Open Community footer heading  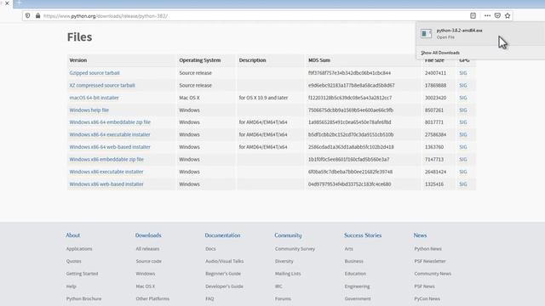(288, 235)
